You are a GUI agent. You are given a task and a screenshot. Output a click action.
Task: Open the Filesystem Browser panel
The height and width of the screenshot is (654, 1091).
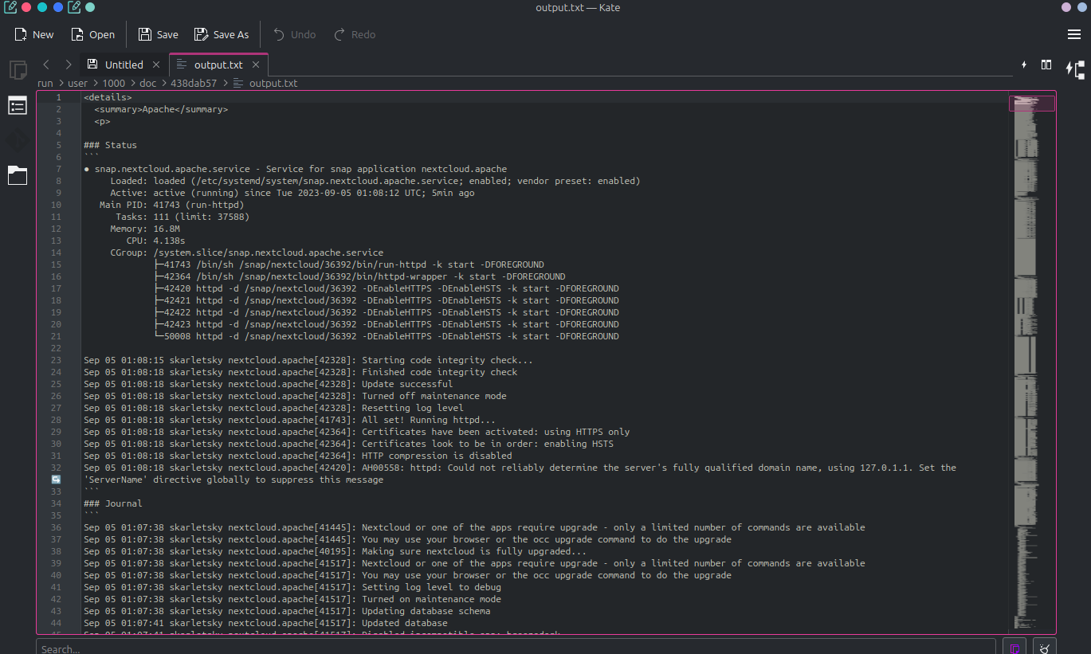click(x=18, y=175)
